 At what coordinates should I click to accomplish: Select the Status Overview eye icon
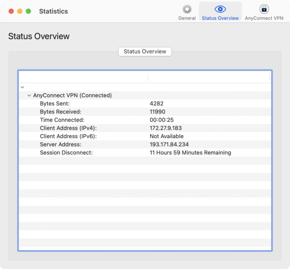point(220,9)
